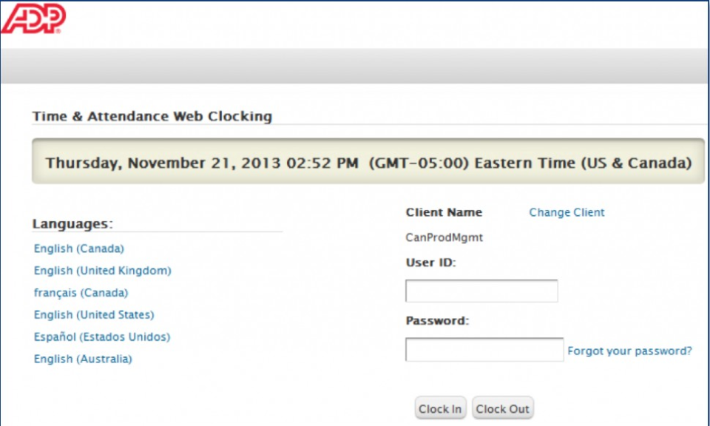Focus the User ID text field
The width and height of the screenshot is (710, 426).
click(481, 291)
